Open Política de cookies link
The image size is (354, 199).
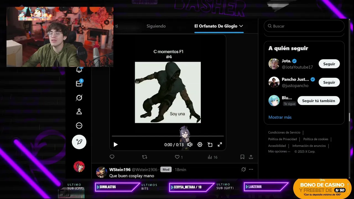[316, 139]
